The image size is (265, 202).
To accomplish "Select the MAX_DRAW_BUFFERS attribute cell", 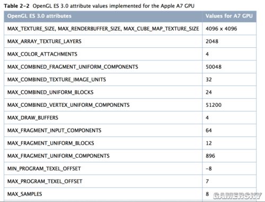I will click(103, 118).
